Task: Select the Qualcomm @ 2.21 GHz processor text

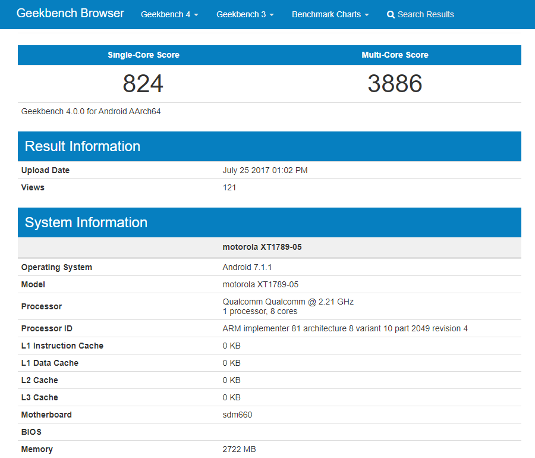Action: coord(288,302)
